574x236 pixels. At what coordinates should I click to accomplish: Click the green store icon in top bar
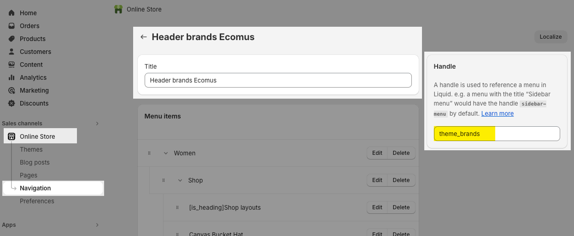[x=118, y=9]
